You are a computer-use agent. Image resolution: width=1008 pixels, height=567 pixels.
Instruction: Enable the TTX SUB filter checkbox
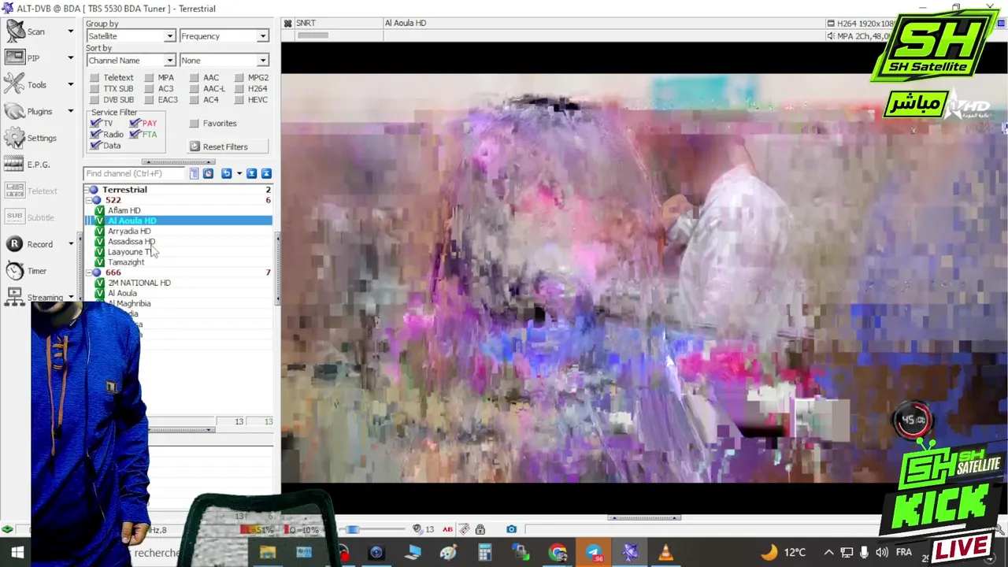(x=94, y=88)
